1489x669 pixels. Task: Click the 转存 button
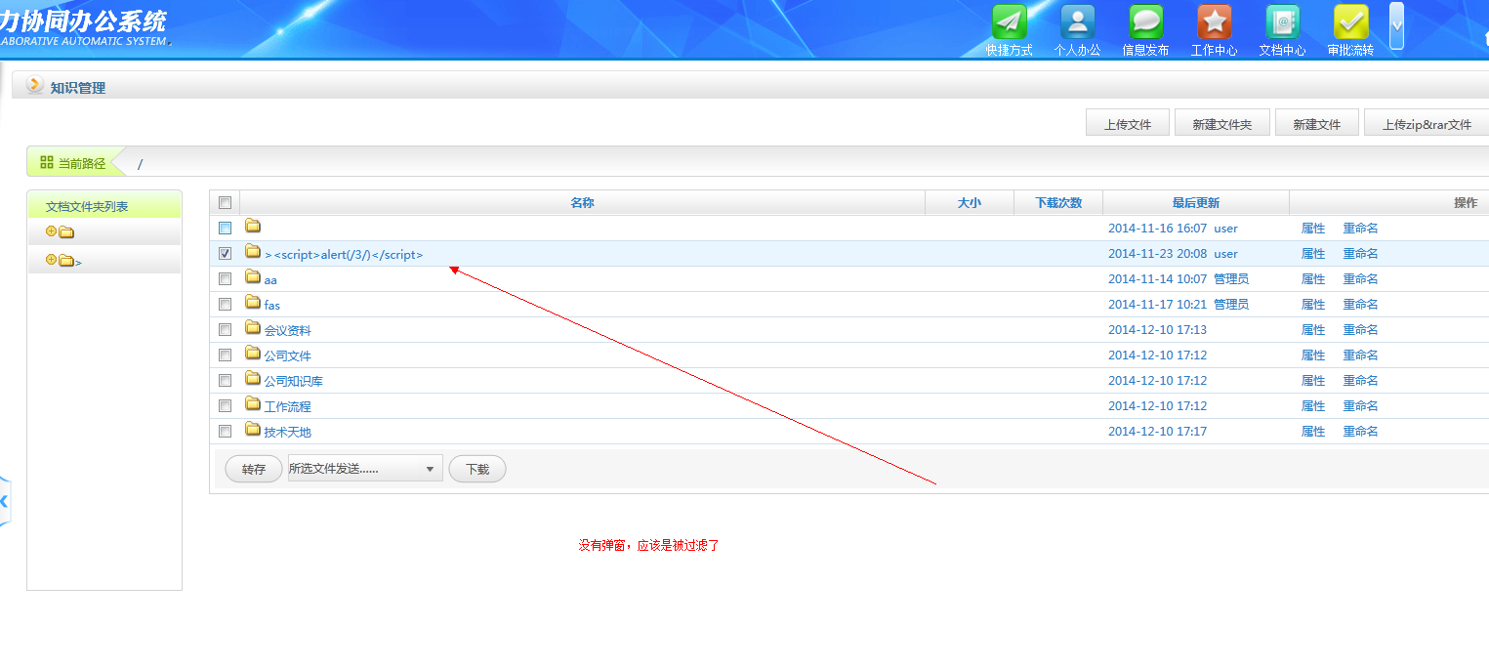tap(254, 469)
